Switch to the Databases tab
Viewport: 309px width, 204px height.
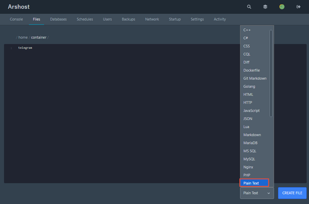pyautogui.click(x=58, y=19)
